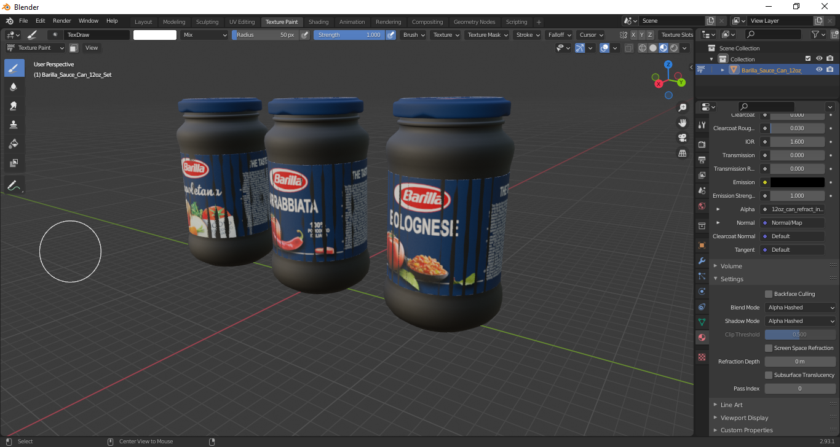840x447 pixels.
Task: Click the black Emission color swatch
Action: pyautogui.click(x=798, y=182)
